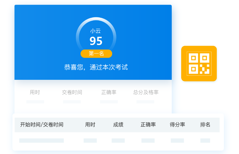The image size is (239, 154).
Task: Click the yellow 第一名 rank badge
Action: click(96, 54)
